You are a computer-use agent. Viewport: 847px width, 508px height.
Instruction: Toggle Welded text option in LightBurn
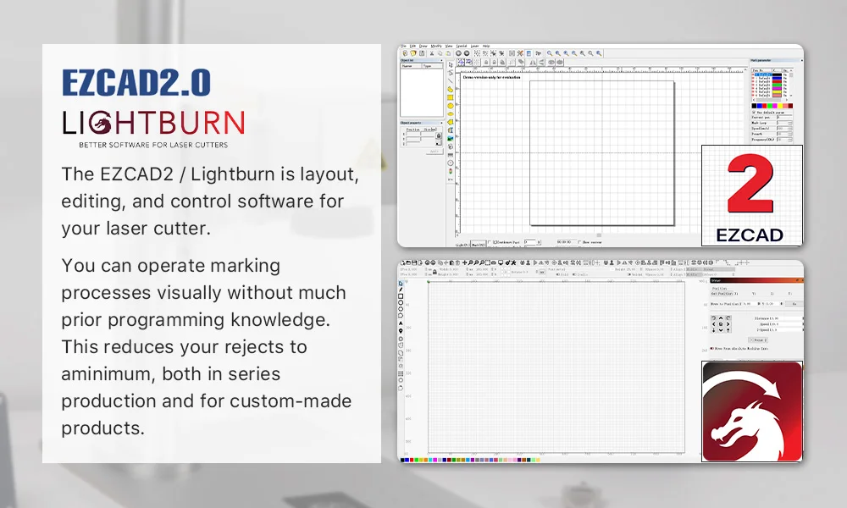tap(629, 274)
